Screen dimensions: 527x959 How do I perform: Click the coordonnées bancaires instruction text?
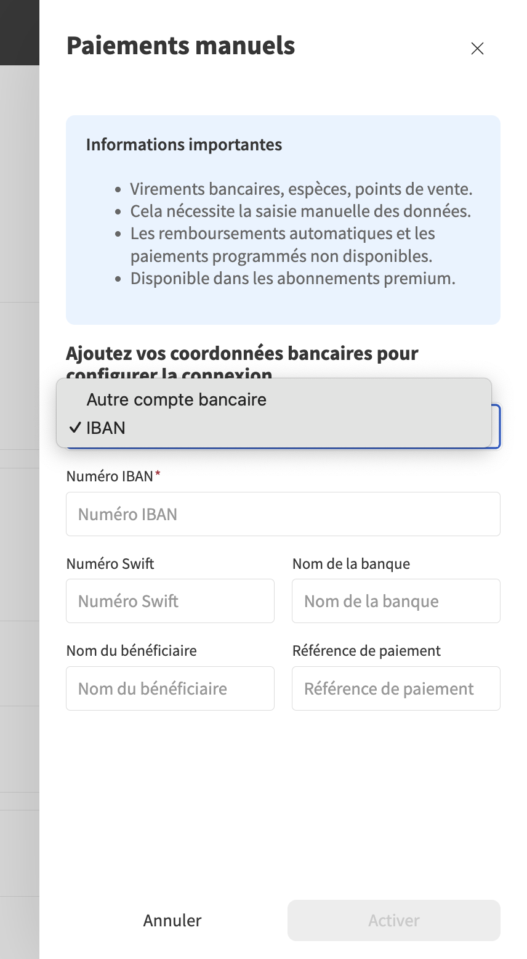[x=242, y=353]
